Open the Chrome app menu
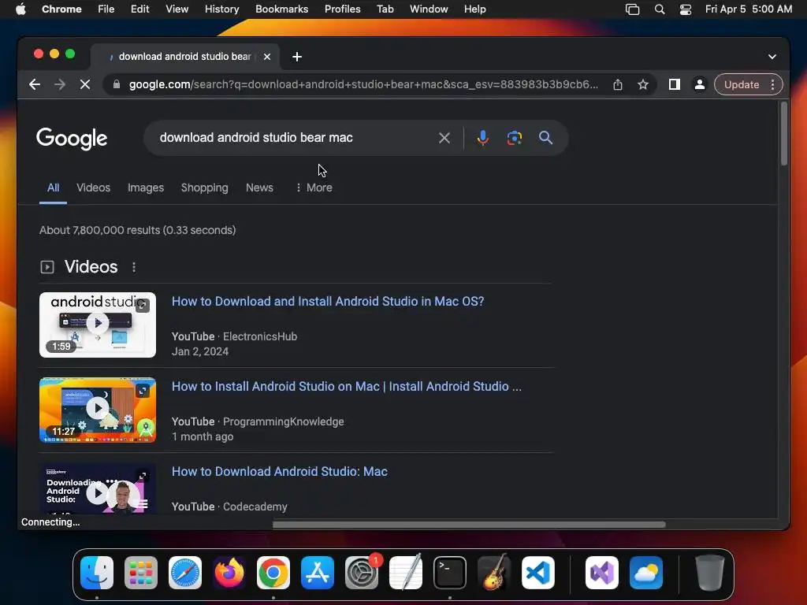This screenshot has height=605, width=807. [x=61, y=9]
